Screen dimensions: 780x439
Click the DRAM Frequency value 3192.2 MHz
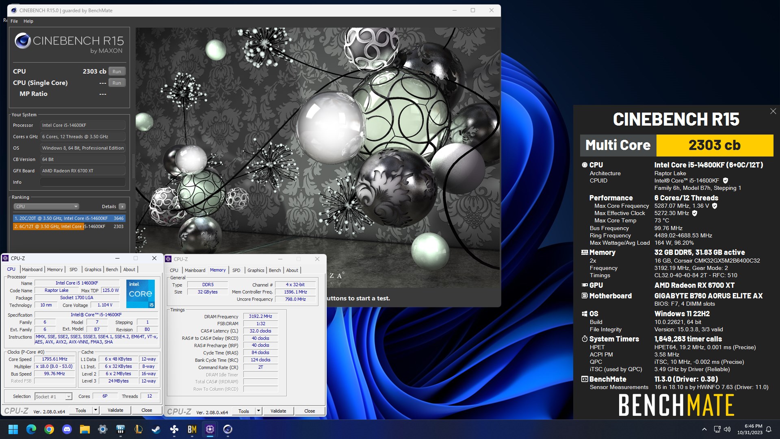[260, 316]
